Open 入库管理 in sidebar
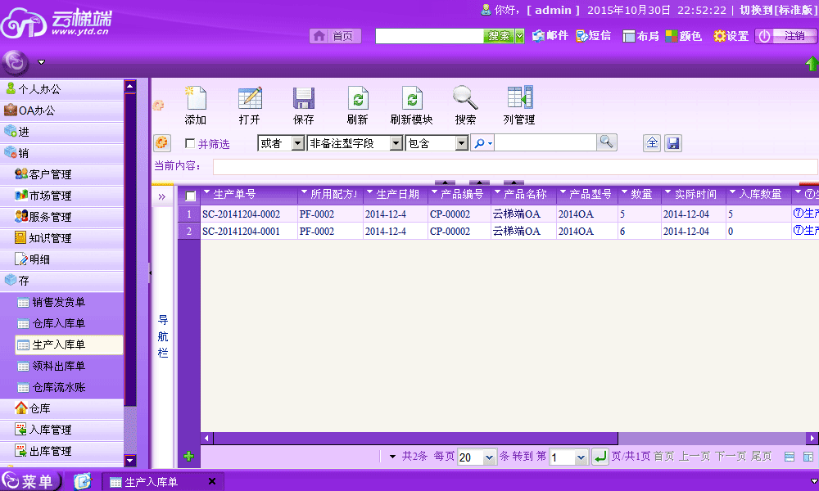The height and width of the screenshot is (491, 819). click(61, 430)
